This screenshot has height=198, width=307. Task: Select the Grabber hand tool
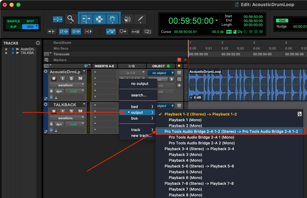tap(112, 19)
